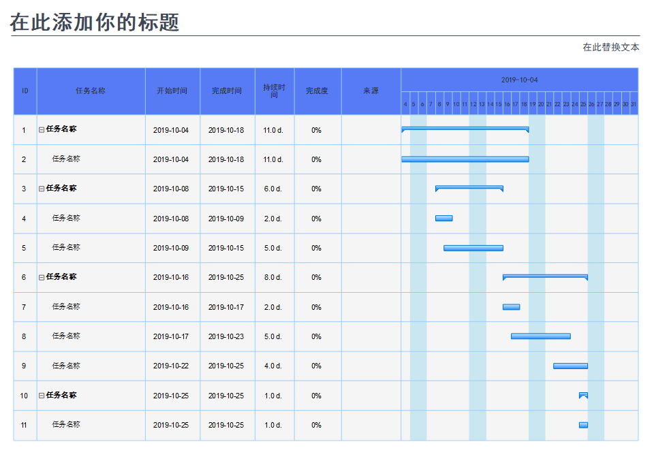Viewport: 654px width, 461px height.
Task: Click the start date cell of row 5
Action: (x=171, y=248)
